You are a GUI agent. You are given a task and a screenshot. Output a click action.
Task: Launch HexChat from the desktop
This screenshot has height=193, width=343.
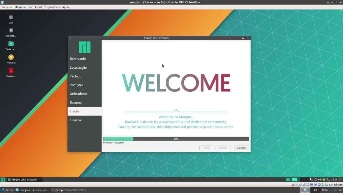click(11, 59)
